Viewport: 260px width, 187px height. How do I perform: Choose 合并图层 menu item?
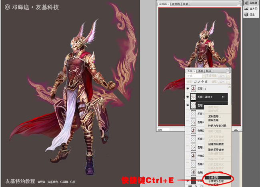[218, 177]
